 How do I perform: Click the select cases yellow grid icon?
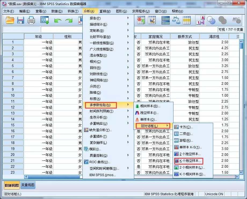coord(187,20)
